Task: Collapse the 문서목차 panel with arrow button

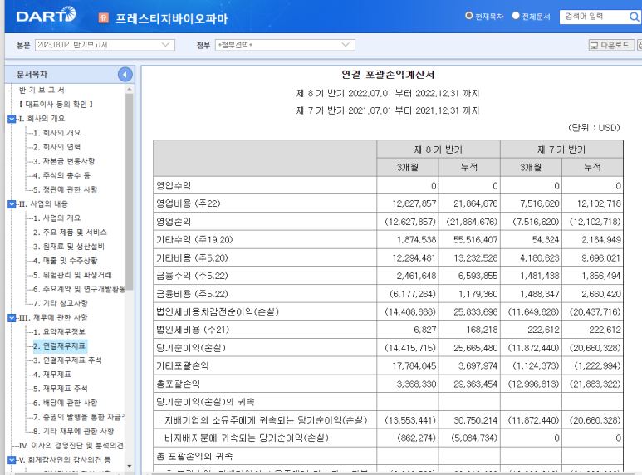Action: (x=125, y=74)
